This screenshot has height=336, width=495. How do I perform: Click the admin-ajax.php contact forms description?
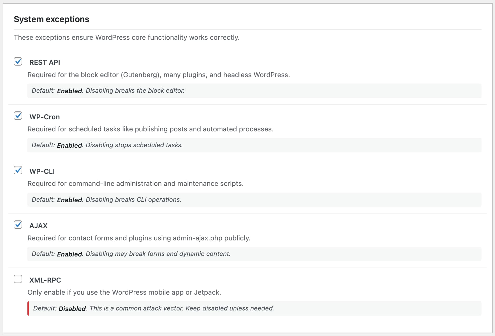pos(139,238)
